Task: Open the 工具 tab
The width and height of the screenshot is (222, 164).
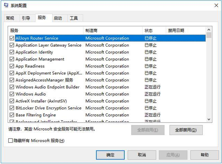Action: [74, 18]
